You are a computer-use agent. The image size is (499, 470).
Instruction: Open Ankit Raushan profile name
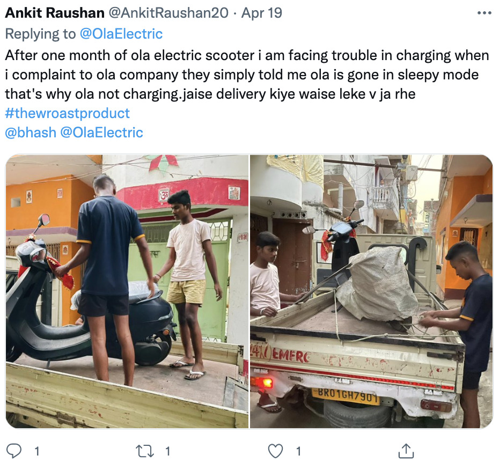coord(55,13)
